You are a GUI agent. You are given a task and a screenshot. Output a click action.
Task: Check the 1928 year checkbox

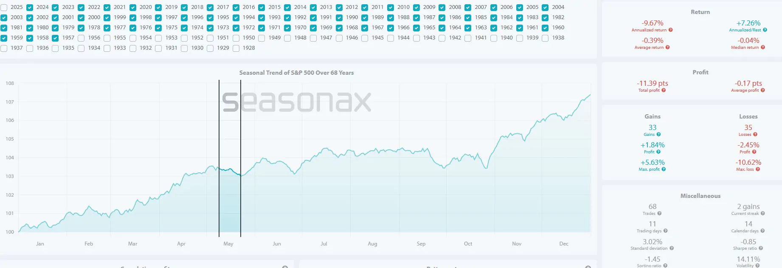click(236, 48)
